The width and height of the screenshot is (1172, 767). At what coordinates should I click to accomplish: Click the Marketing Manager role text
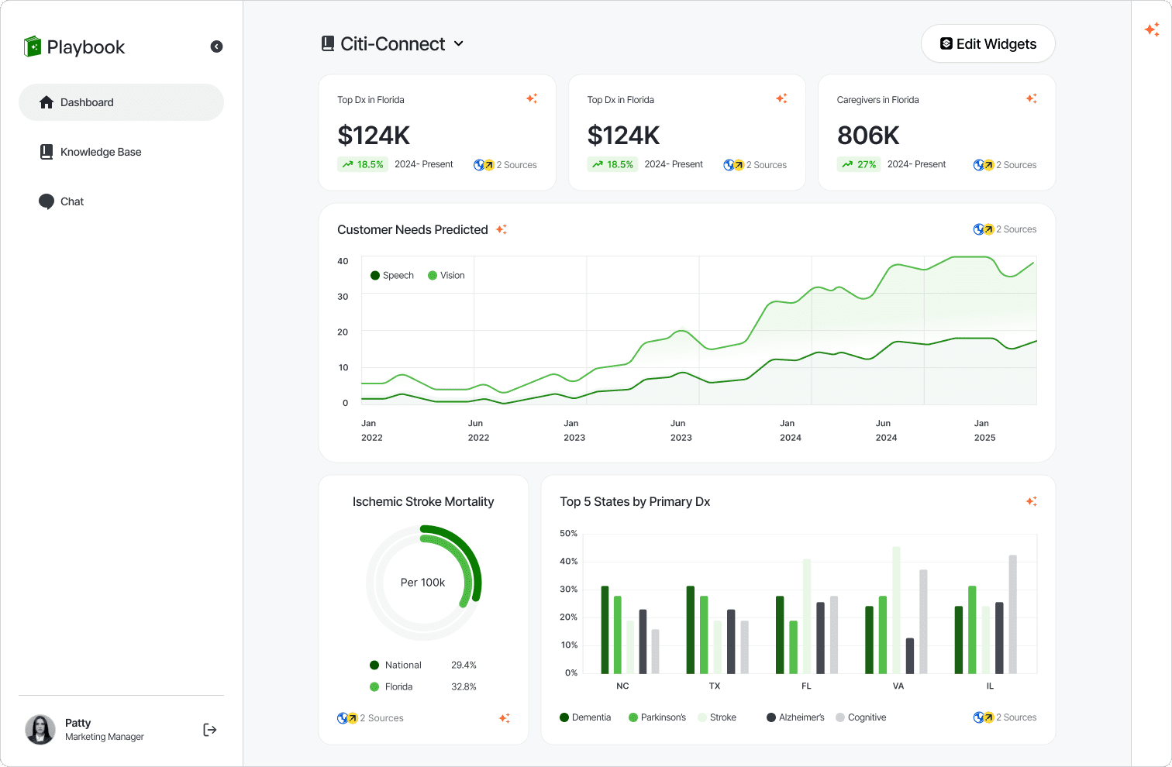pyautogui.click(x=105, y=737)
